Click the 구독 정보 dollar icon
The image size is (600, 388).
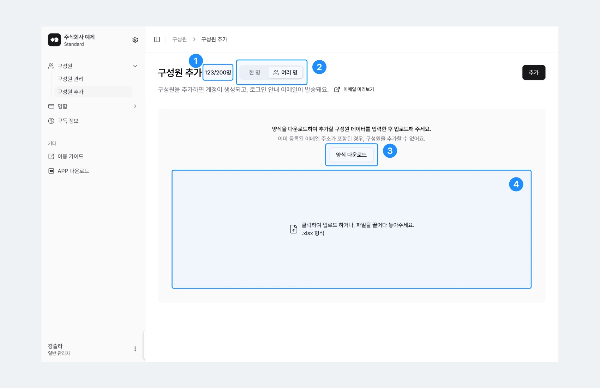point(51,121)
